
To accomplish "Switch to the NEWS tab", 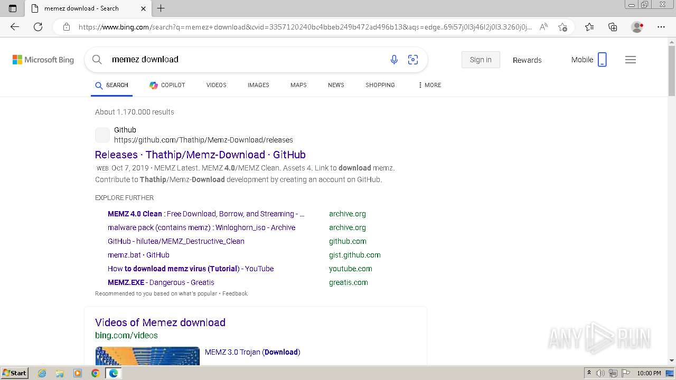I will (x=336, y=85).
